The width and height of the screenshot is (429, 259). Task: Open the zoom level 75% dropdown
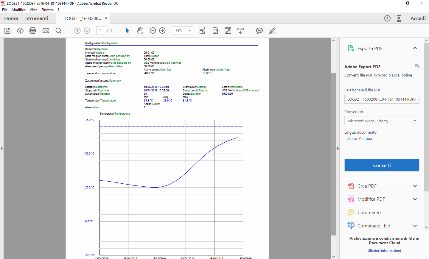[182, 31]
